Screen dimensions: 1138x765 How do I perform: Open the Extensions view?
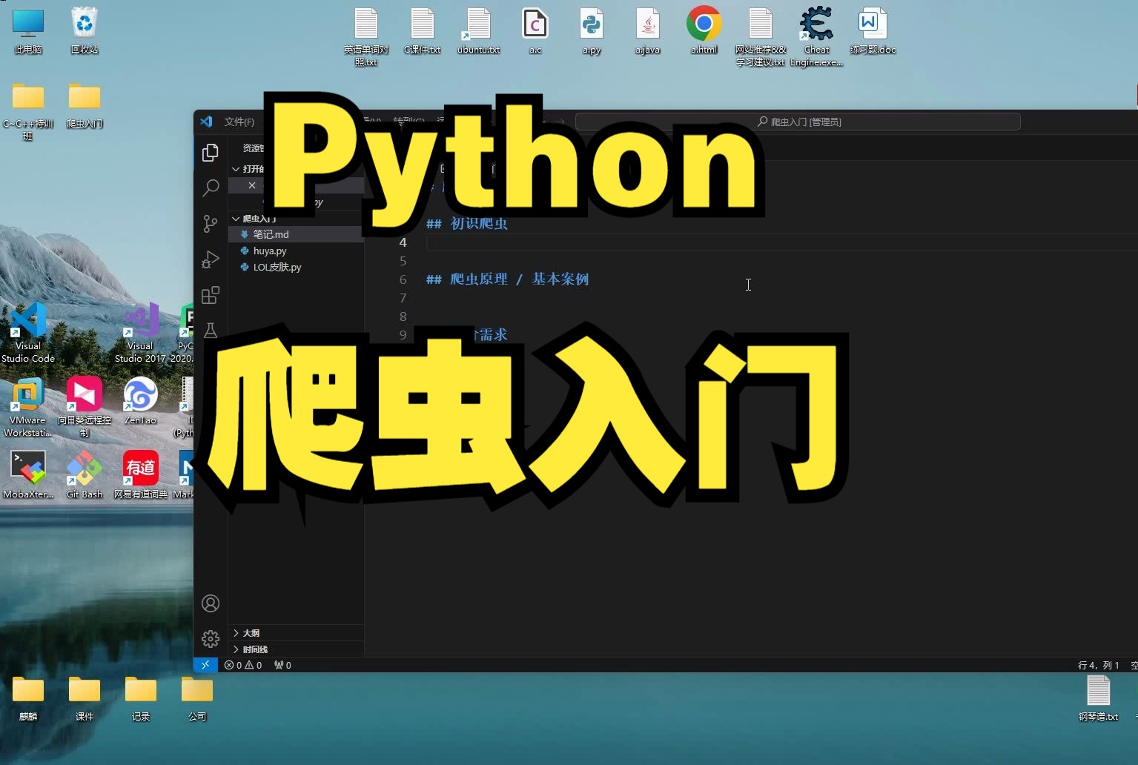point(211,295)
